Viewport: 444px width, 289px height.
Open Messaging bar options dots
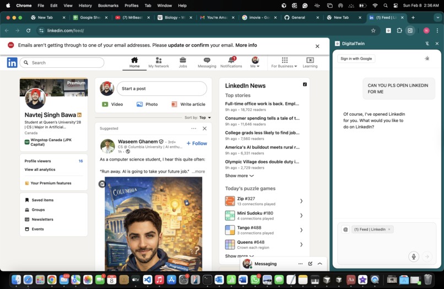(x=300, y=264)
